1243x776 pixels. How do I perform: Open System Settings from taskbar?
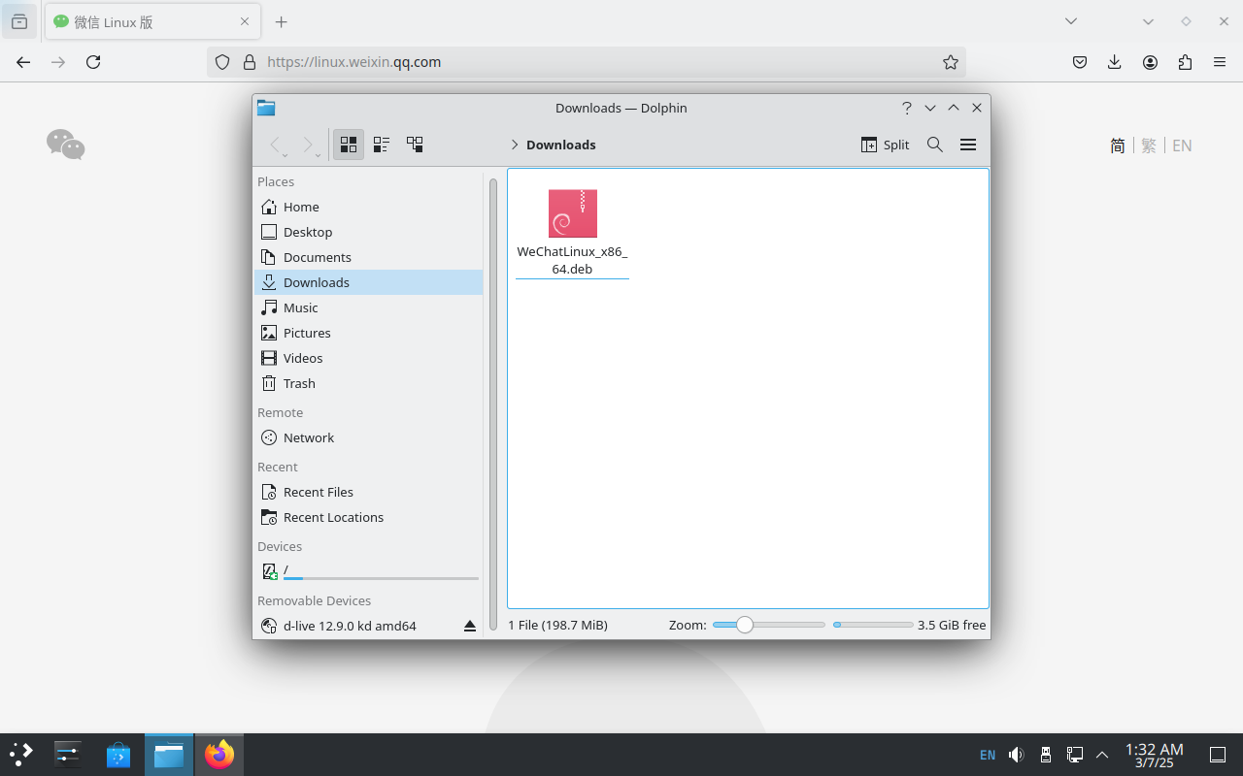(68, 755)
